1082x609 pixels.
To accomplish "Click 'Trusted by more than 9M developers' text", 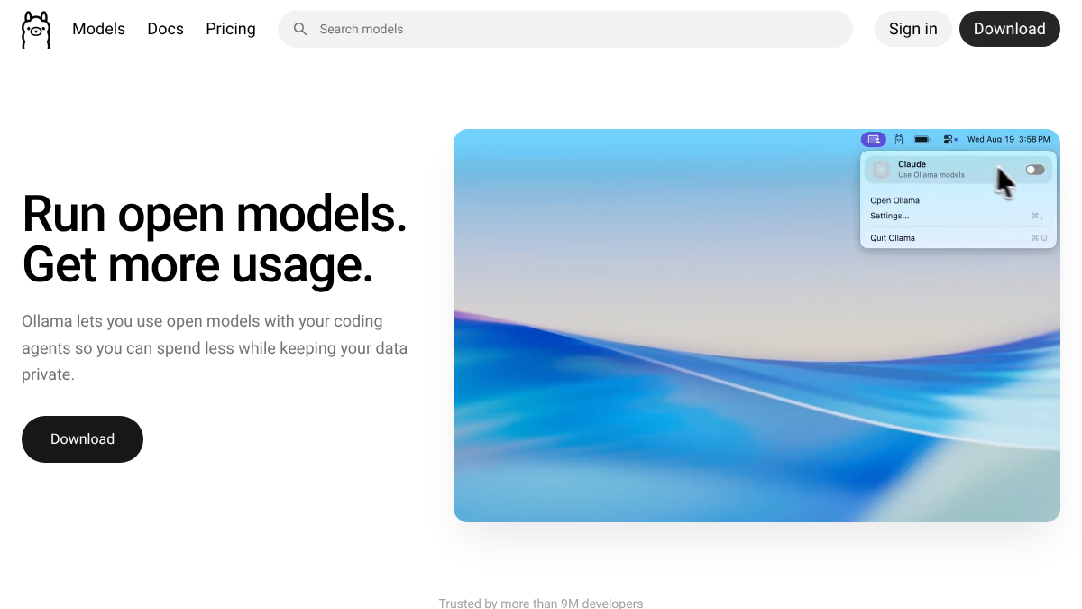I will click(x=541, y=603).
